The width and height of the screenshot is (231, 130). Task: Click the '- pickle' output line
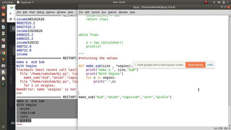[24, 121]
